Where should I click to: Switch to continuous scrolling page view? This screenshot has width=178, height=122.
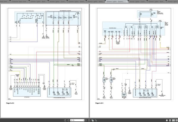[170, 121]
